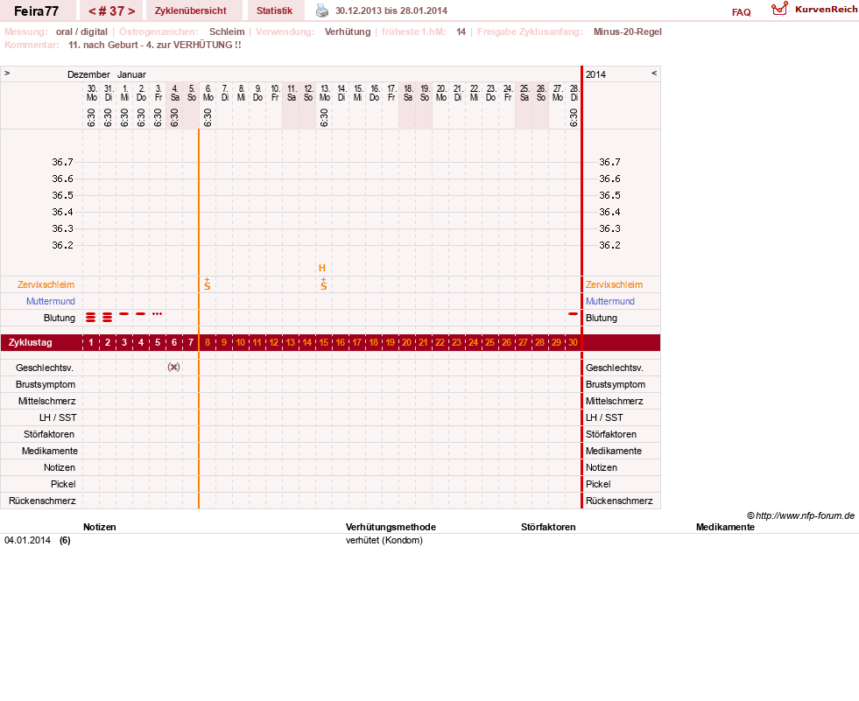Click the bleeding dash on day 30

coord(573,314)
